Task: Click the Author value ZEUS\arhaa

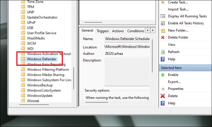Action: click(114, 54)
